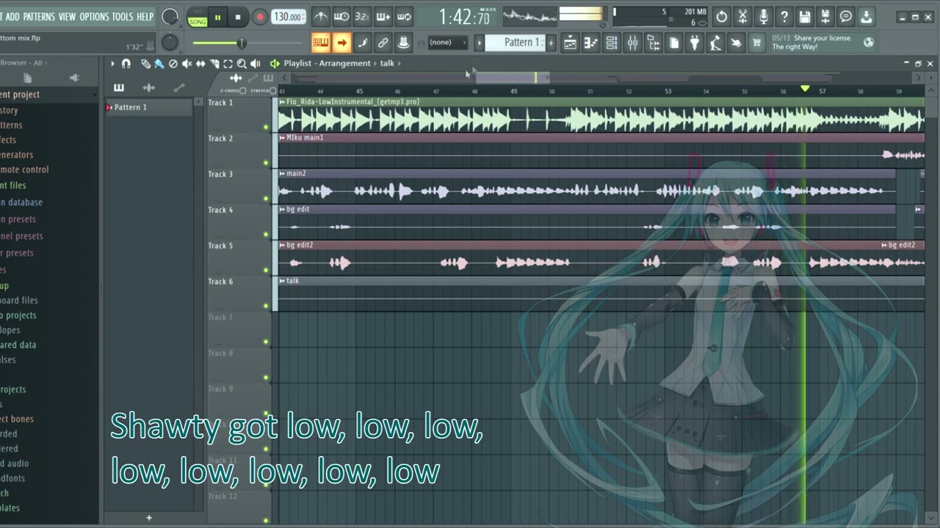Open the VIEW menu
The height and width of the screenshot is (528, 940).
pos(67,16)
